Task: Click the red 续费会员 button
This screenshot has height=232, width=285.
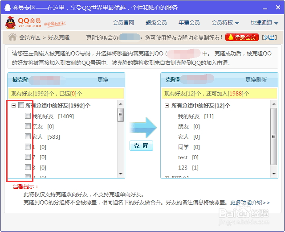Action: point(242,37)
